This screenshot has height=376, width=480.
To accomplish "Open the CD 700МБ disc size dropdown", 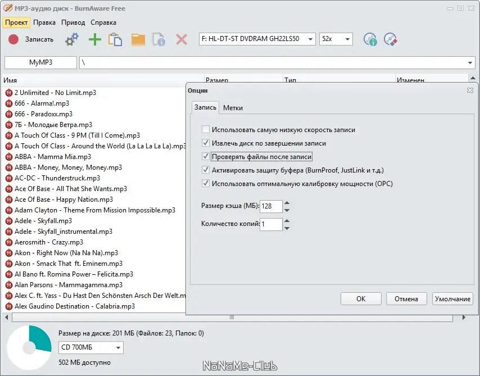I will point(118,347).
